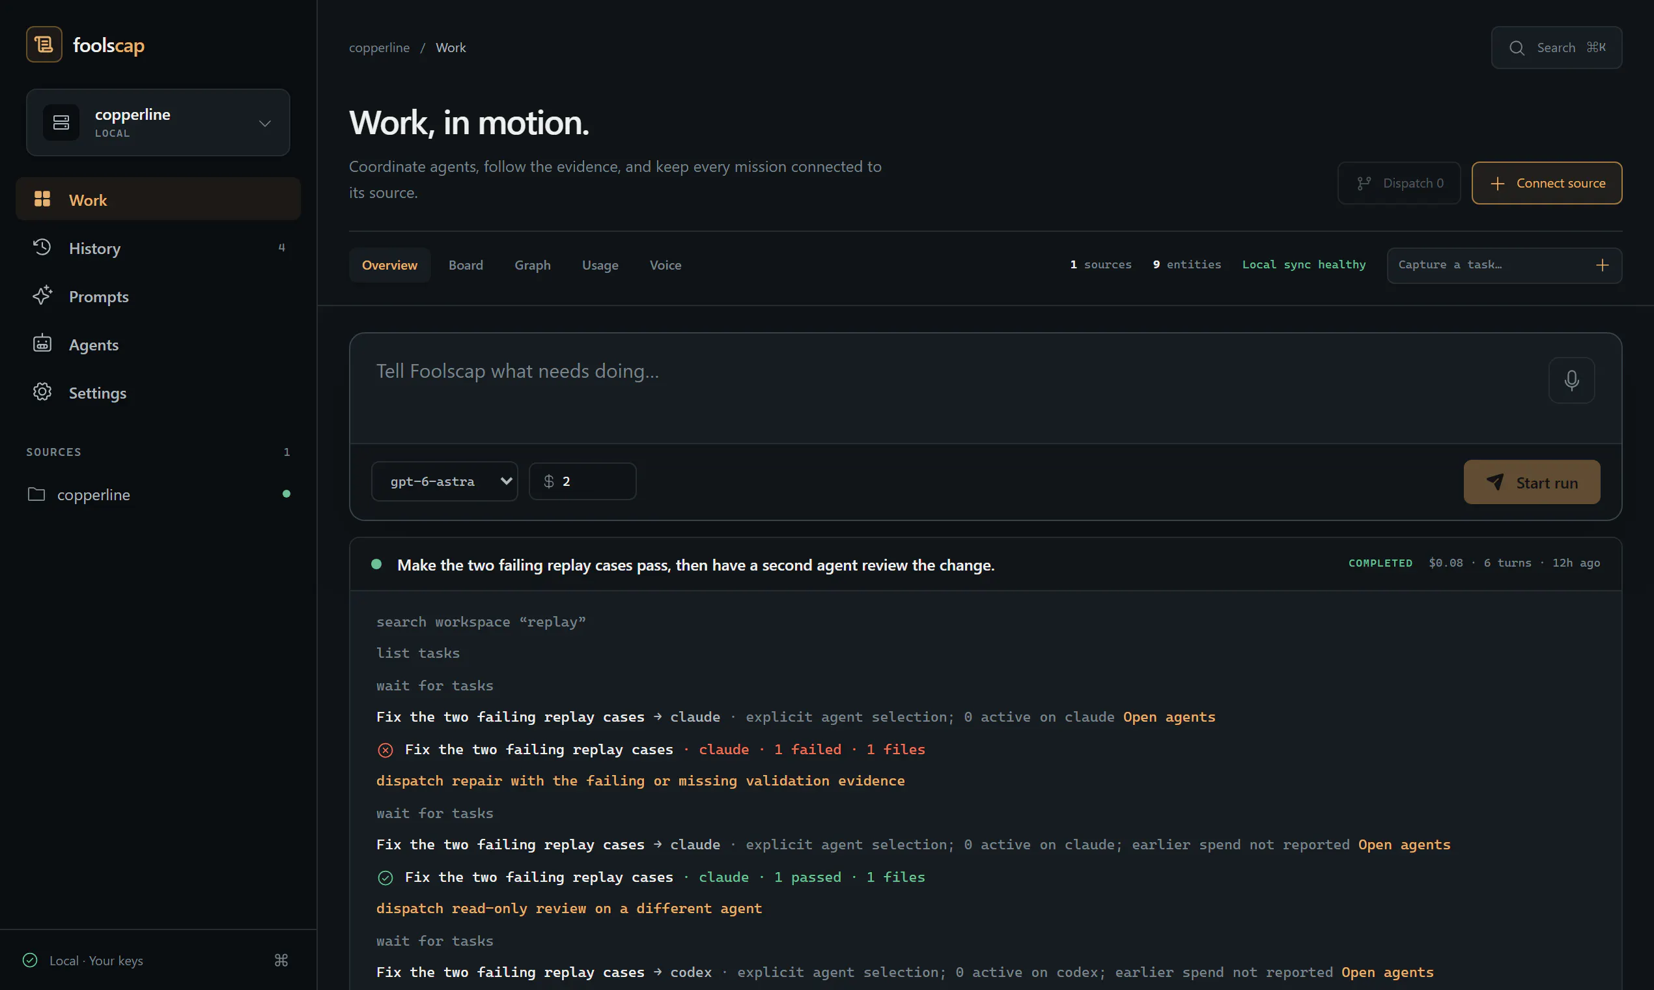Click the History count badge 4
This screenshot has height=990, width=1654.
point(281,247)
